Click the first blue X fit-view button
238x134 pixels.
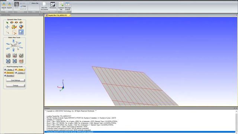click(x=8, y=61)
